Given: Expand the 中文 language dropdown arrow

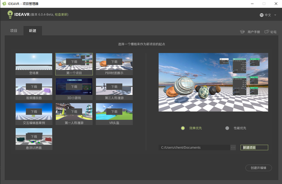Looking at the screenshot, I should pyautogui.click(x=275, y=15).
